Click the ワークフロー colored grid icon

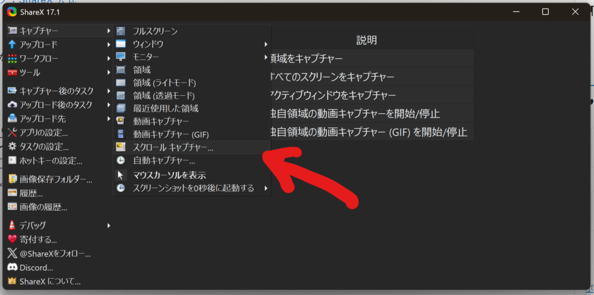point(12,59)
